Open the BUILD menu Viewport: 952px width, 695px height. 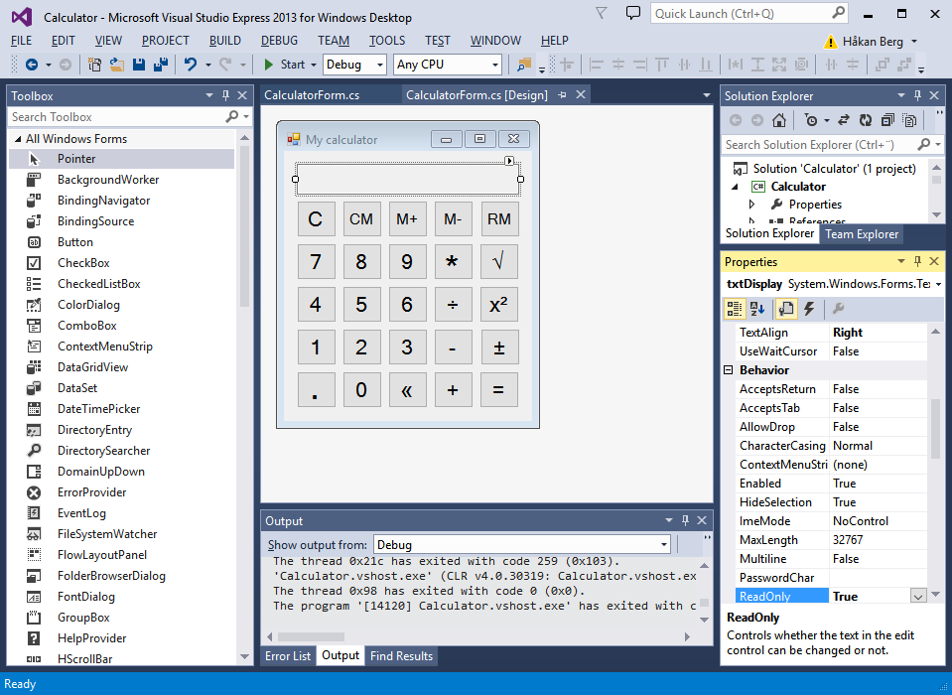click(x=225, y=41)
